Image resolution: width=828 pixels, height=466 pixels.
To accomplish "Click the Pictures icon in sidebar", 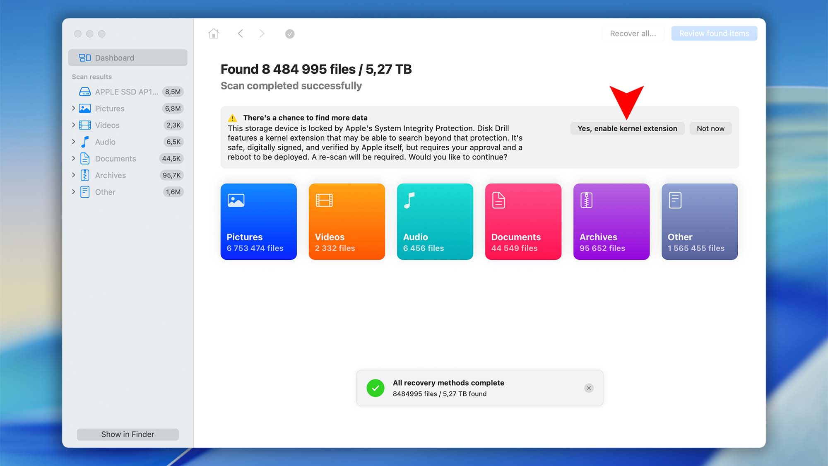I will 85,109.
